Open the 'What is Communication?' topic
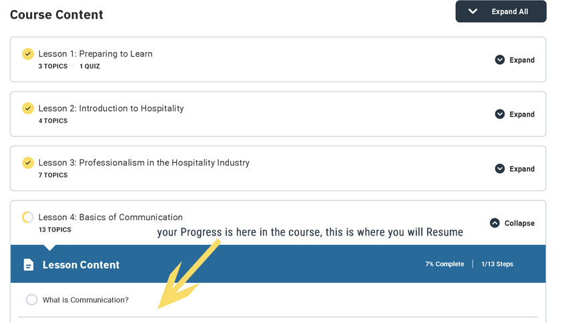The width and height of the screenshot is (562, 323). click(x=85, y=300)
